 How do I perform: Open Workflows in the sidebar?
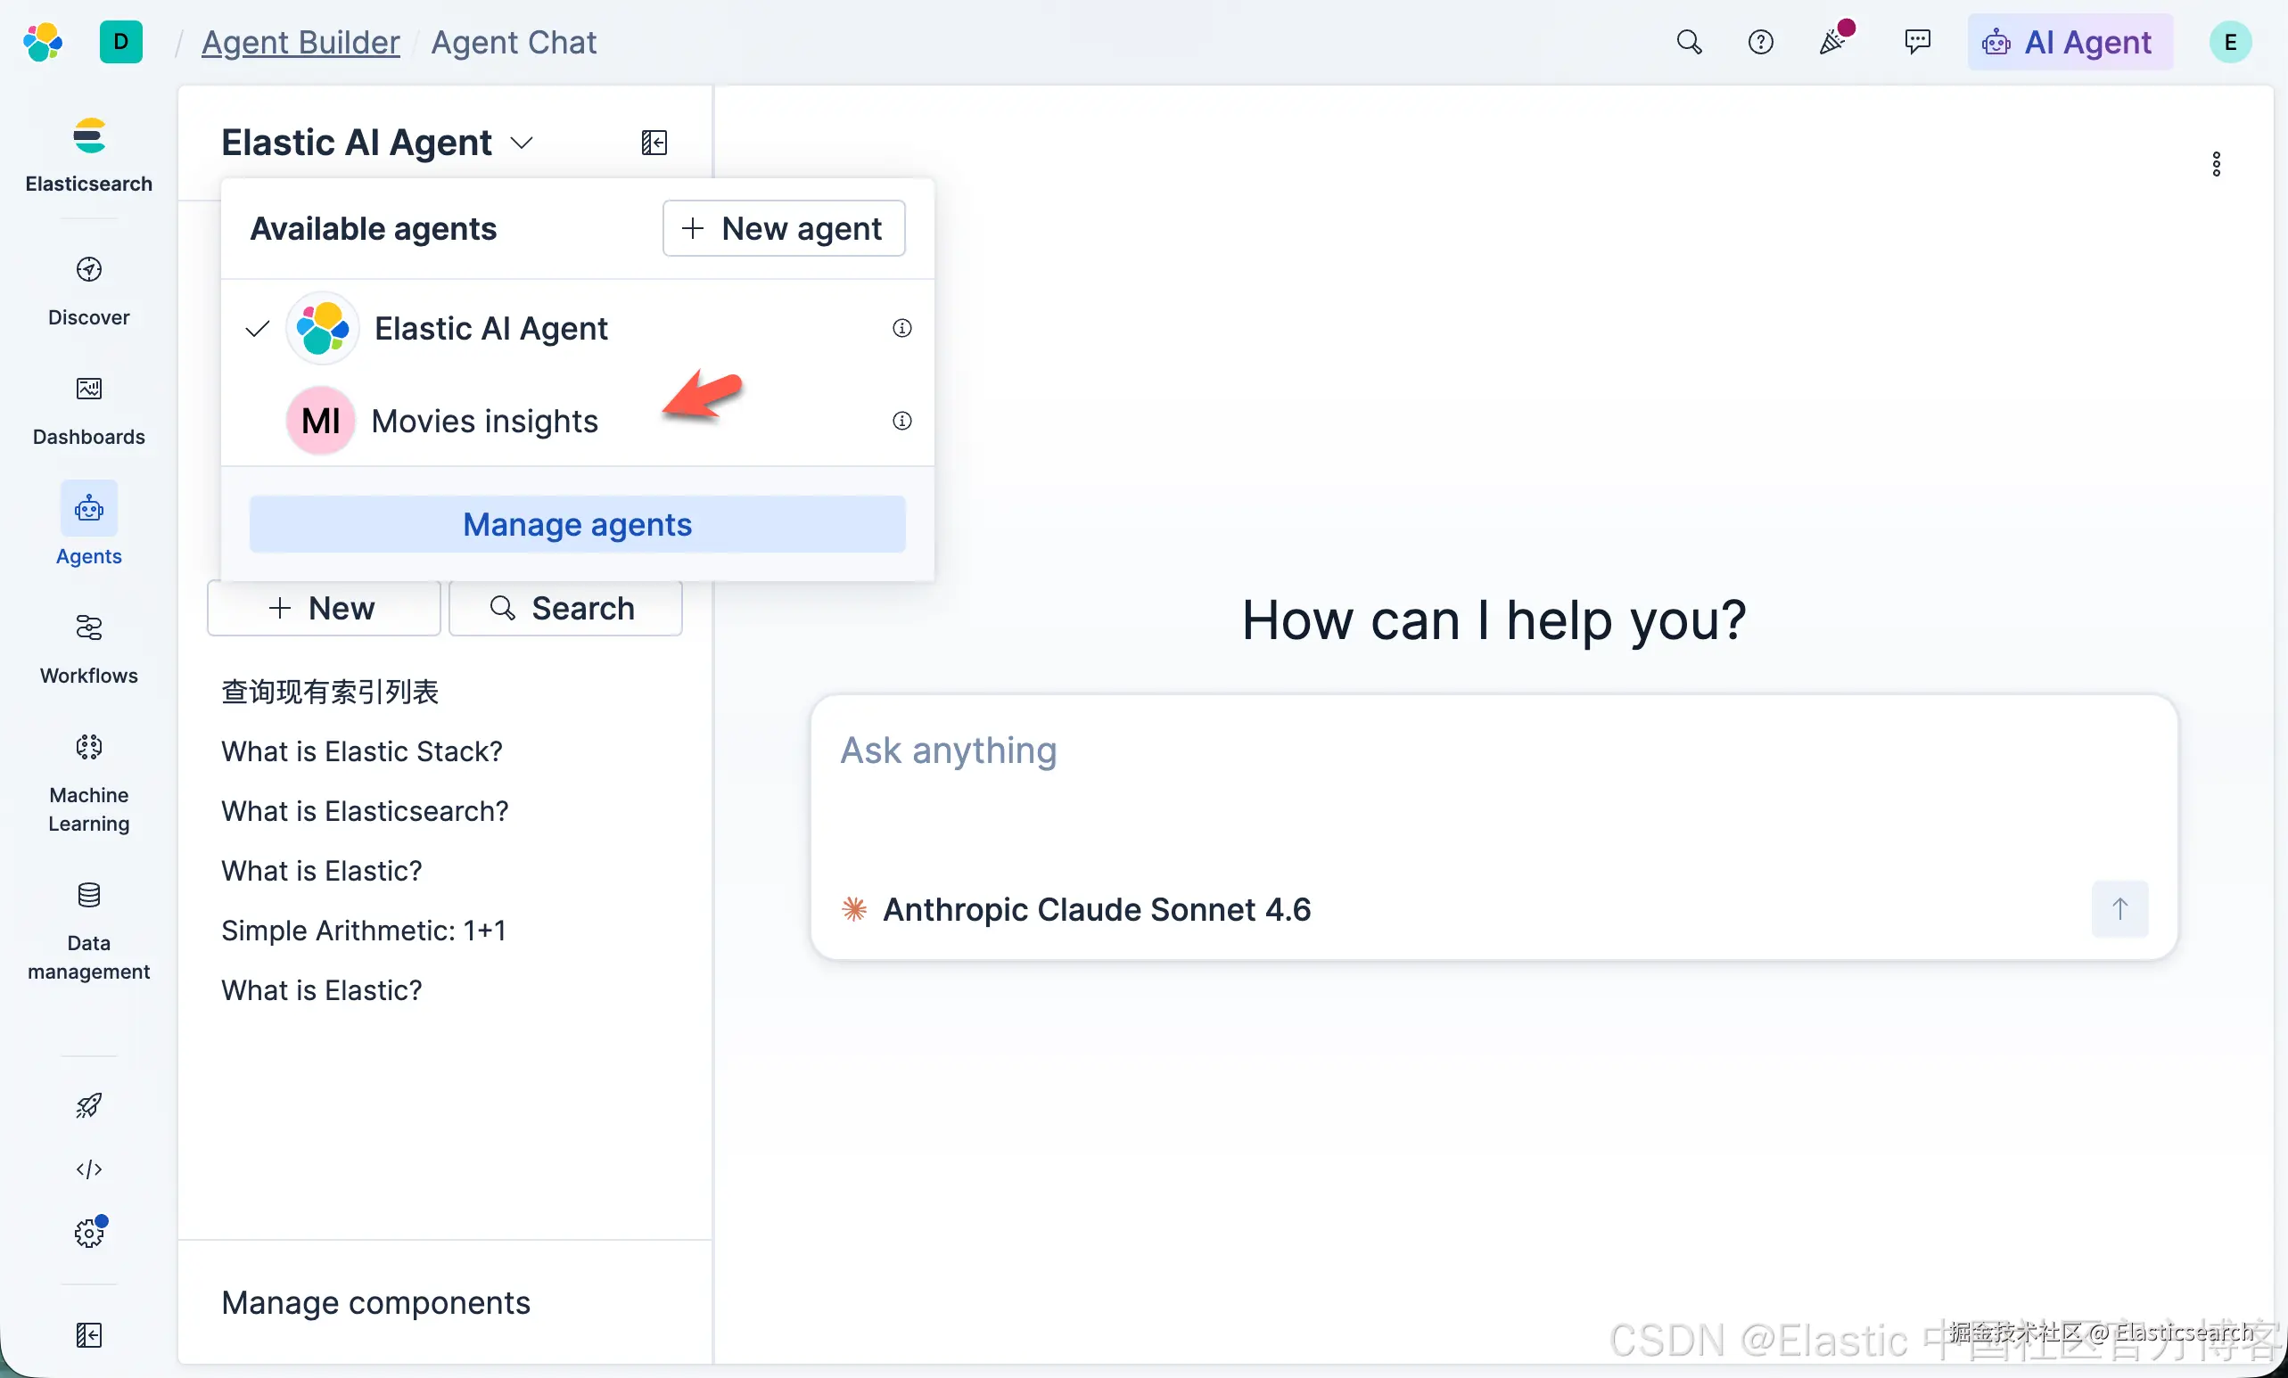(x=89, y=650)
